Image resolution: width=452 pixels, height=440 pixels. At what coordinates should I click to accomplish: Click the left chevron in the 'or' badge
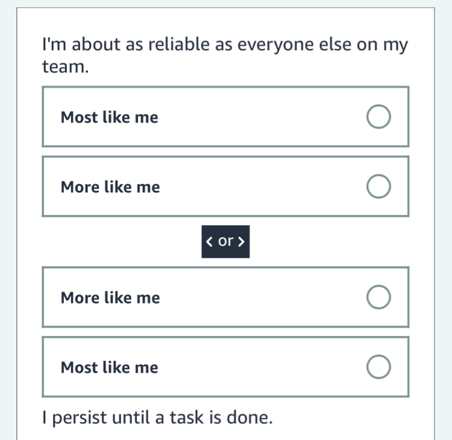pyautogui.click(x=209, y=241)
